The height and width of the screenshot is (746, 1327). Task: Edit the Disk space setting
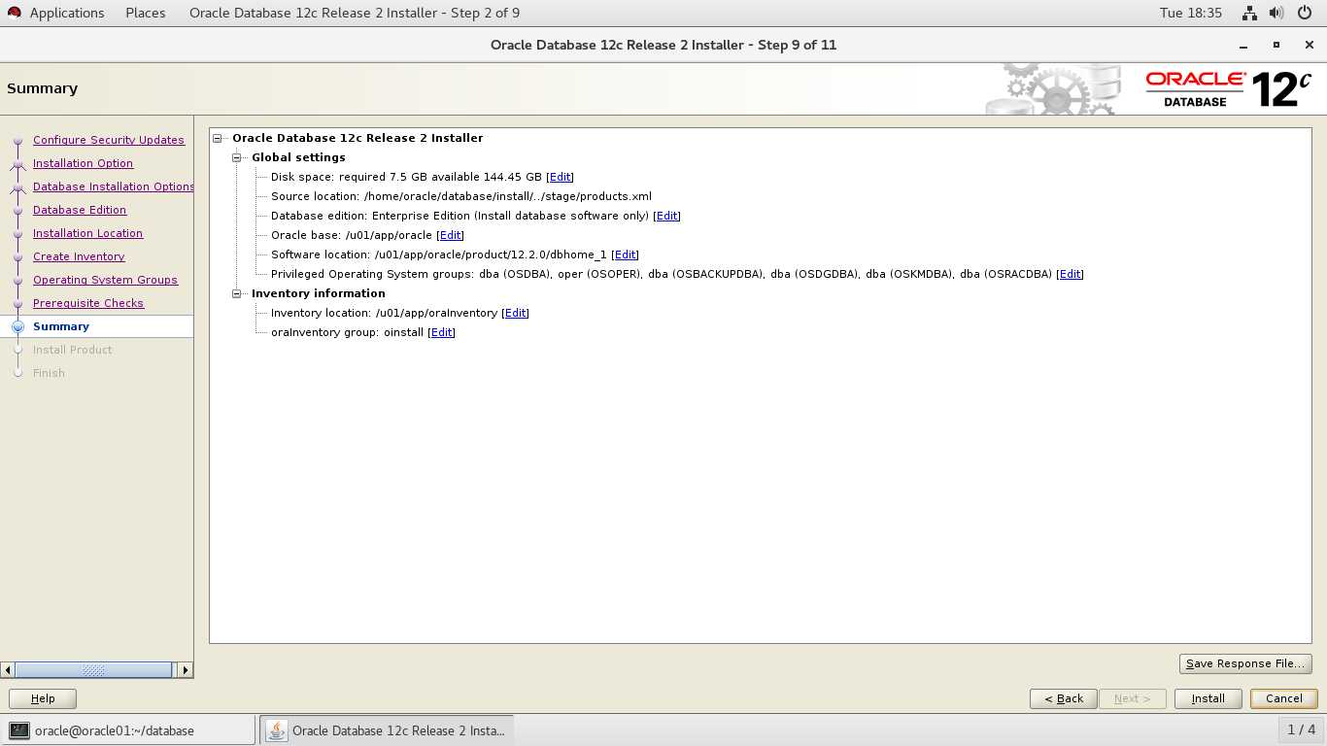pyautogui.click(x=560, y=177)
